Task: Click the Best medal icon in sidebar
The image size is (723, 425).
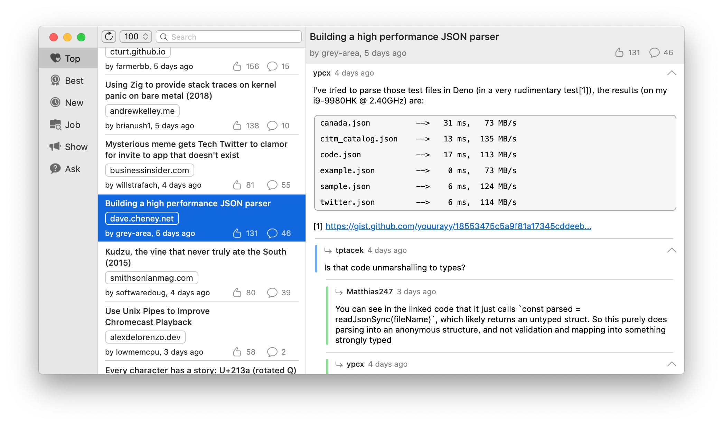Action: tap(55, 80)
